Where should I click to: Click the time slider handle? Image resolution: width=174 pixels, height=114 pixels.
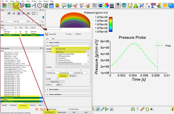pos(43,17)
